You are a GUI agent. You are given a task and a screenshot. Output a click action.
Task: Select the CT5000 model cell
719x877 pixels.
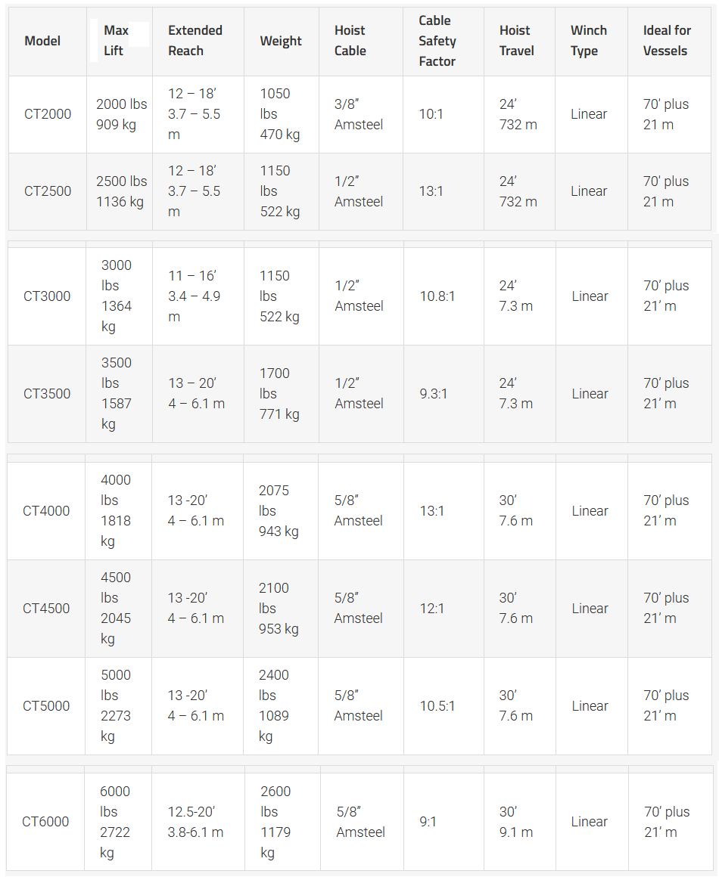(46, 706)
